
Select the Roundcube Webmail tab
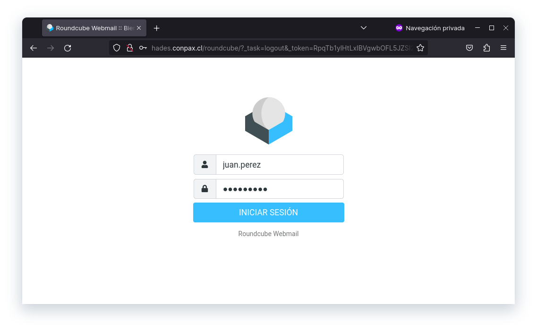pos(94,28)
